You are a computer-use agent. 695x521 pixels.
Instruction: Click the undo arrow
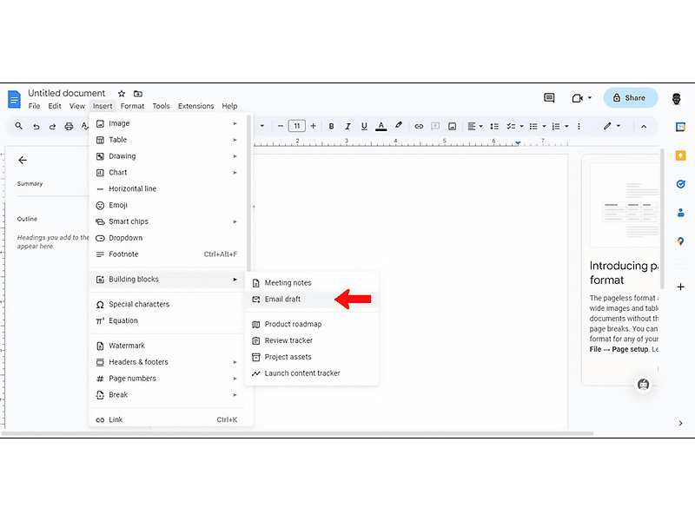click(36, 127)
